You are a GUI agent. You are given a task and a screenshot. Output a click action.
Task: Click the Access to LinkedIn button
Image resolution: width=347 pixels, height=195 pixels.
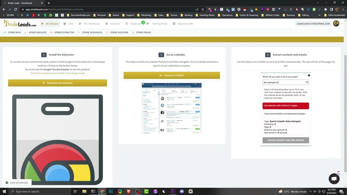point(172,75)
